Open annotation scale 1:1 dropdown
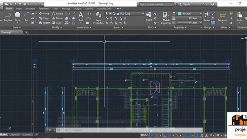This screenshot has width=247, height=139. [x=212, y=135]
